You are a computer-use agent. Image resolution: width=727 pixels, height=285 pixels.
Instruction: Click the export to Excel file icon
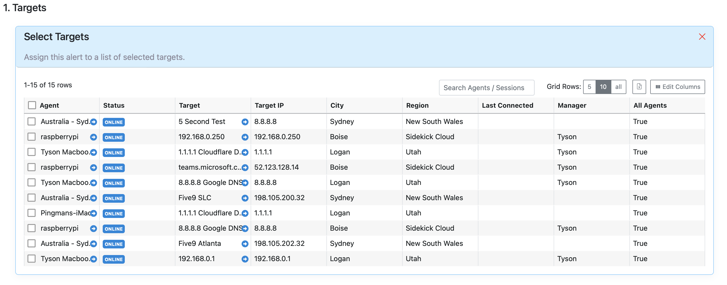(639, 87)
